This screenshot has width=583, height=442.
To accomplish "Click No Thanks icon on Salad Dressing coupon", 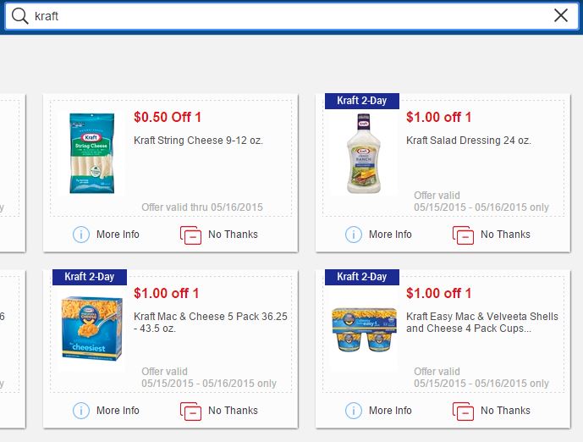I will pos(463,235).
